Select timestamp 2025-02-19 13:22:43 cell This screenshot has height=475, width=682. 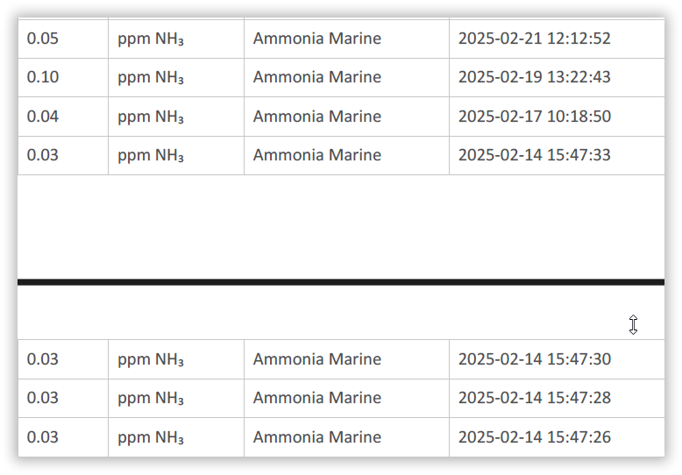coord(557,77)
